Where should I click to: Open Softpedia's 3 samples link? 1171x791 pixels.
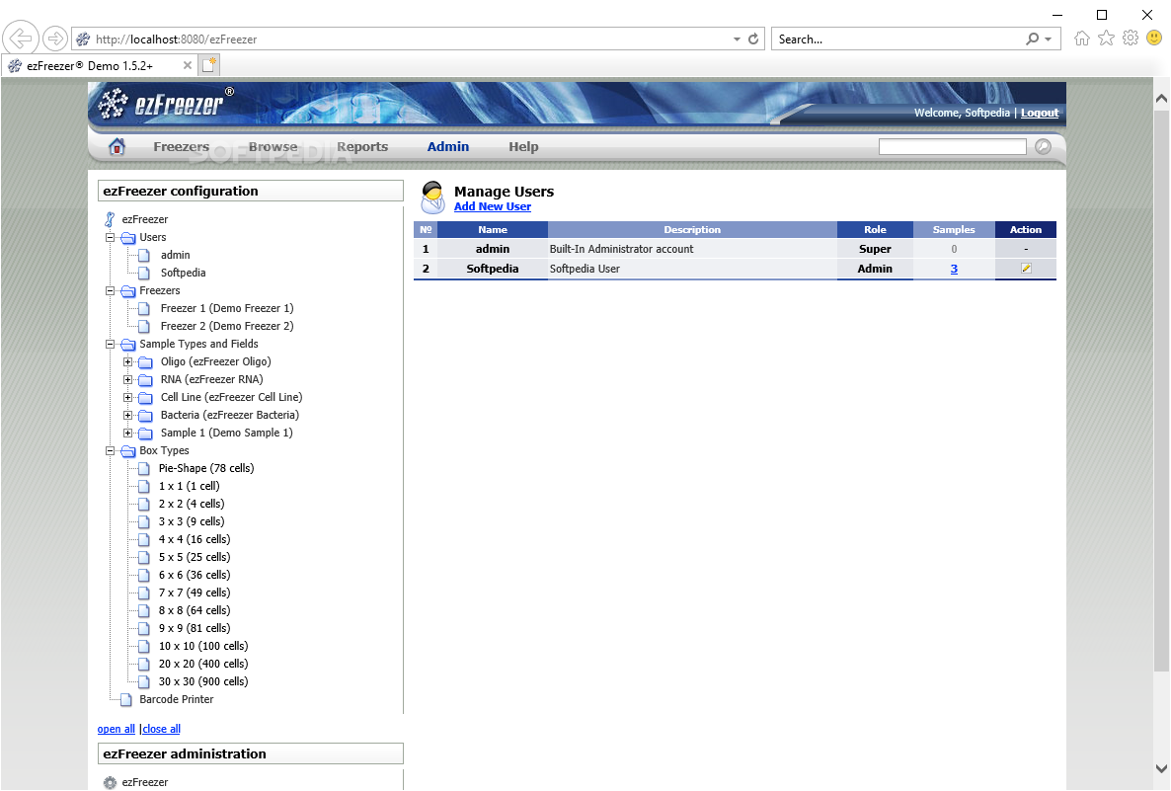[x=954, y=269]
